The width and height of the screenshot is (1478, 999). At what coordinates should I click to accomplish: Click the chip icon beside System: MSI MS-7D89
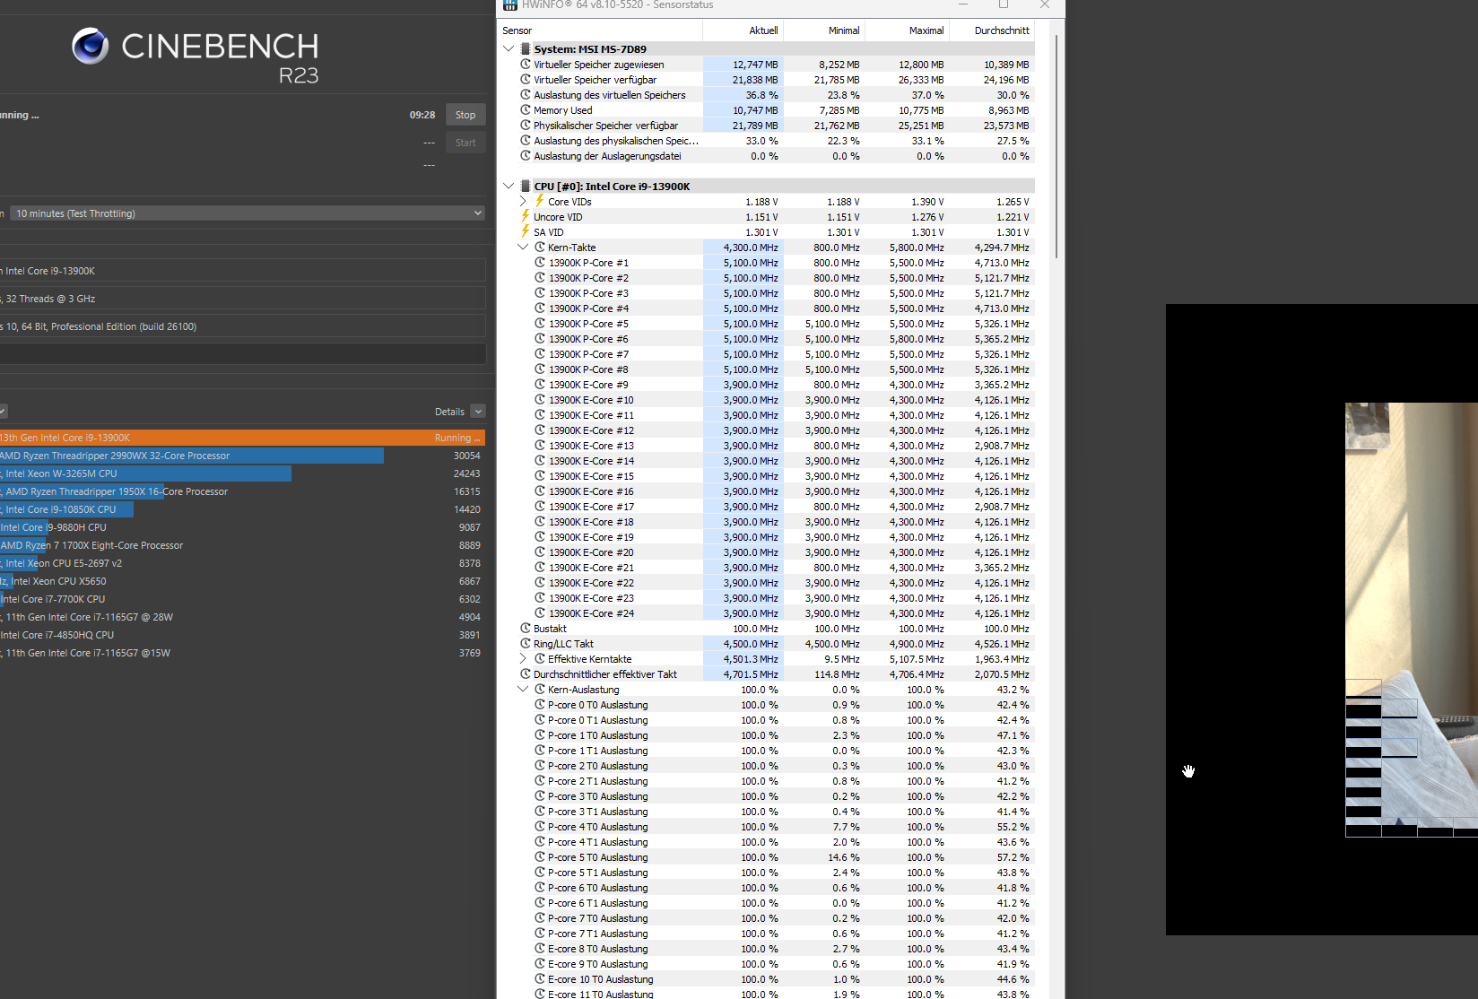pyautogui.click(x=526, y=49)
